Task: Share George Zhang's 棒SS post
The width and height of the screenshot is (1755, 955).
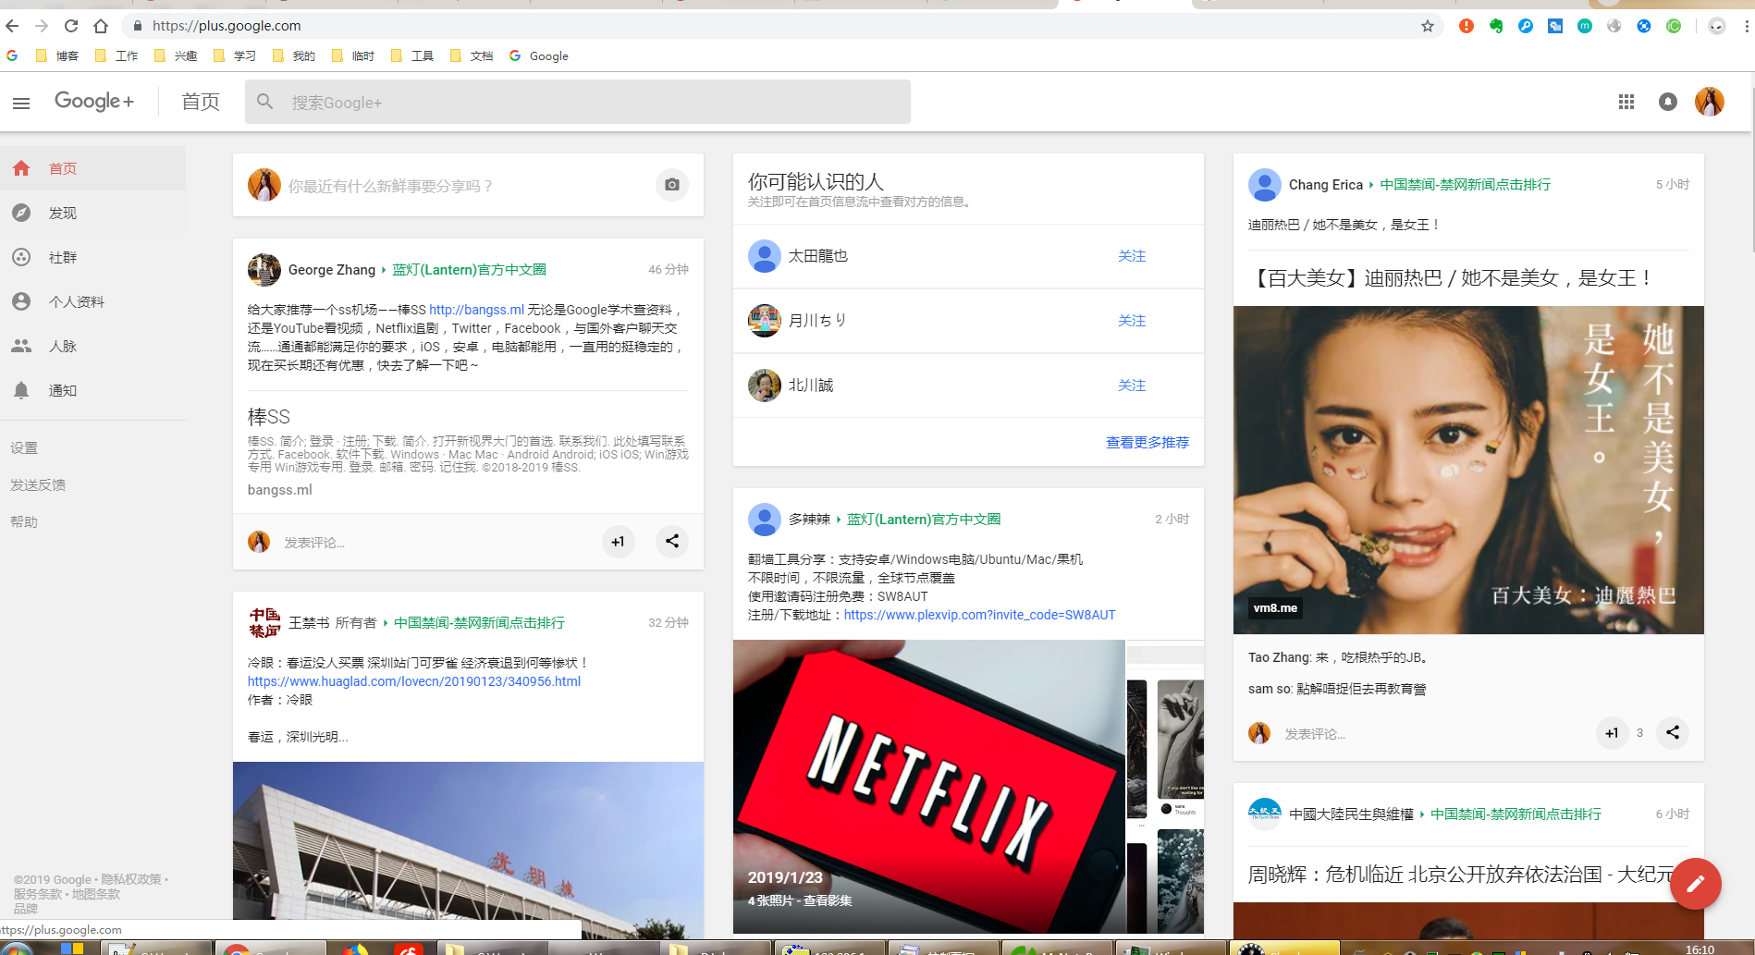Action: [672, 542]
